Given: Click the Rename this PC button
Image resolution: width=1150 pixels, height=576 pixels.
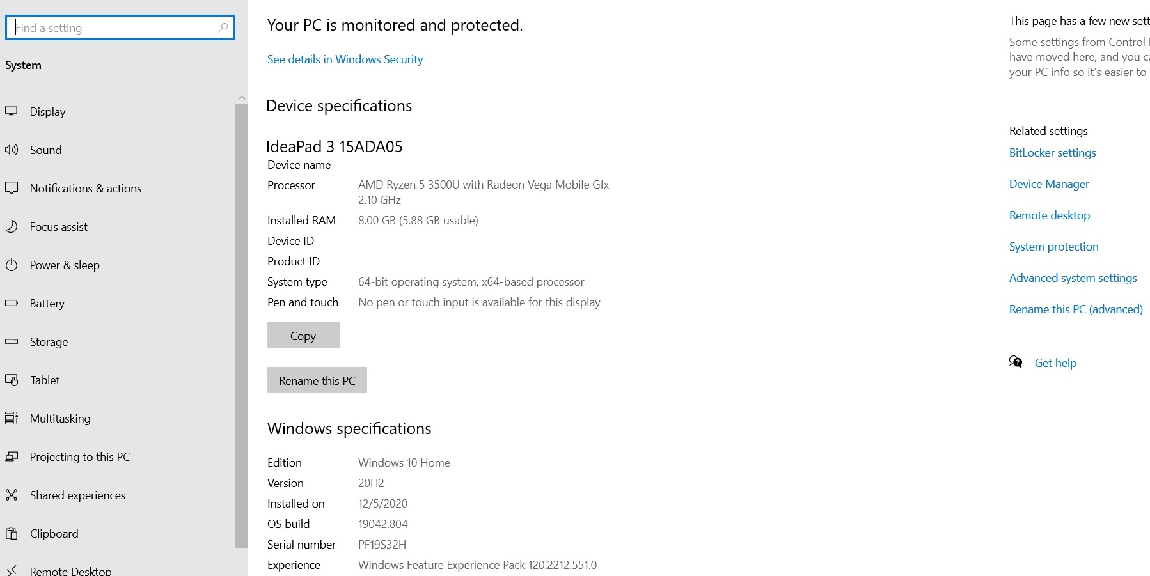Looking at the screenshot, I should (317, 380).
